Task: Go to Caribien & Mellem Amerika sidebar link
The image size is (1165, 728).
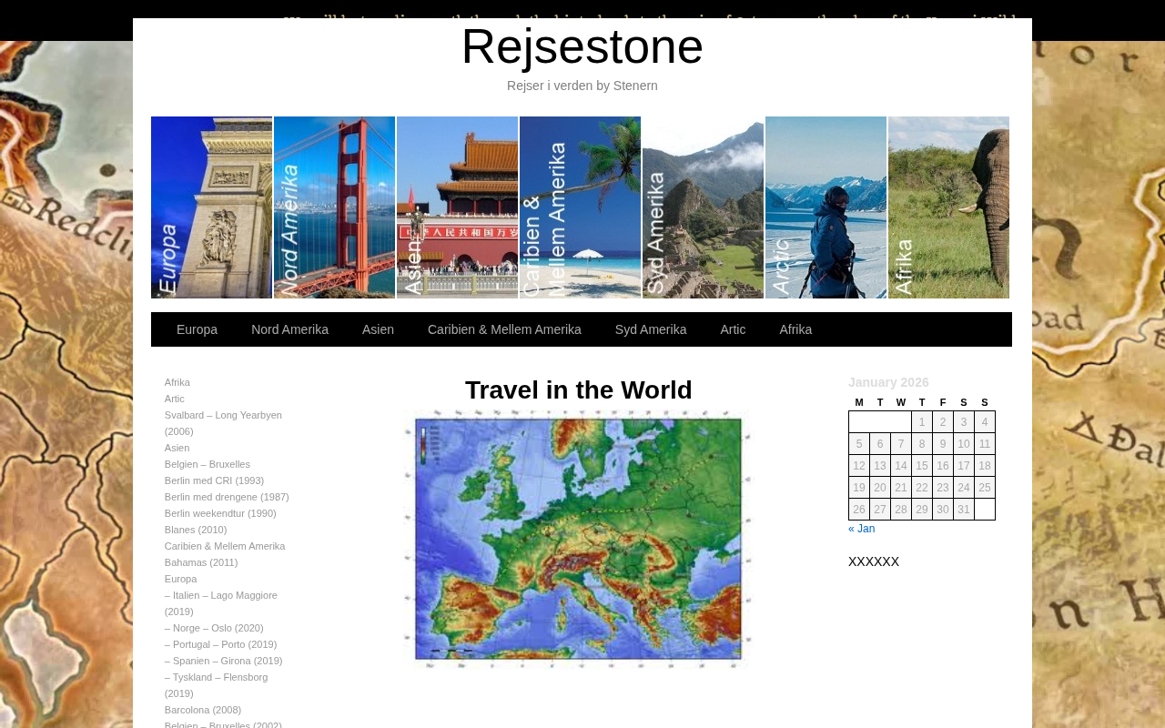Action: [225, 546]
